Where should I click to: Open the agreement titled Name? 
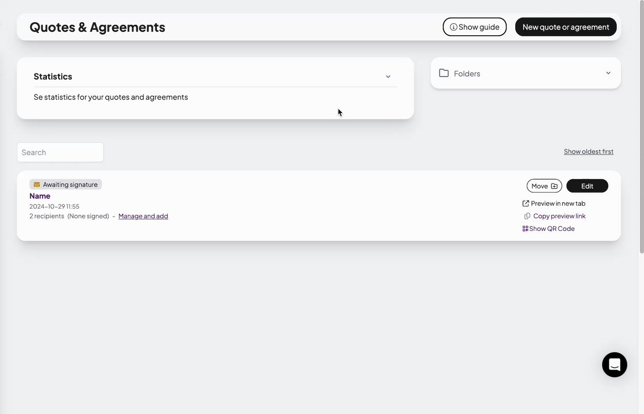[40, 196]
